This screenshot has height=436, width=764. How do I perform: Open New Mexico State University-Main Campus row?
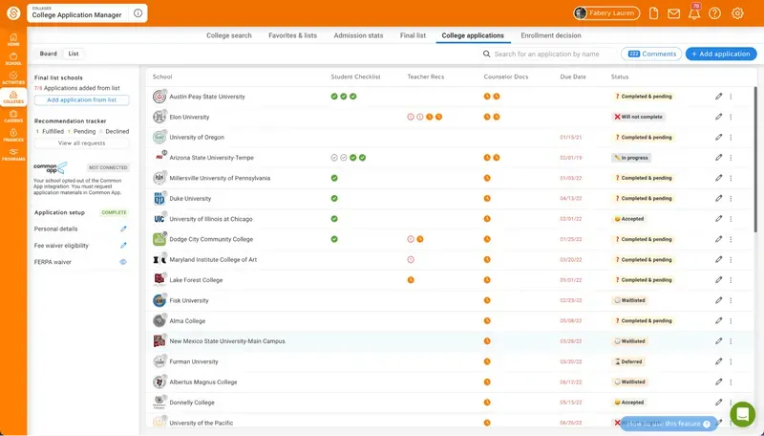pyautogui.click(x=451, y=341)
